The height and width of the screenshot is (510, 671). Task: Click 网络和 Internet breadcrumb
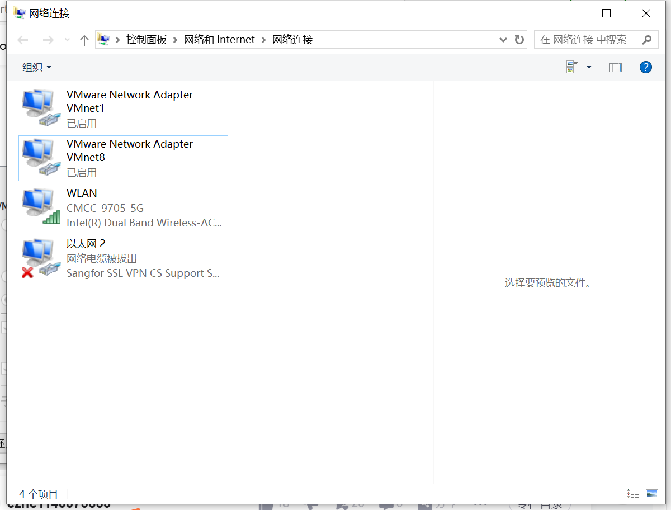219,40
